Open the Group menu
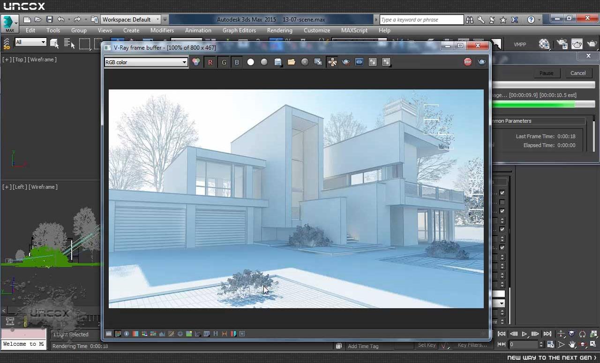Viewport: 600px width, 363px height. (x=79, y=30)
